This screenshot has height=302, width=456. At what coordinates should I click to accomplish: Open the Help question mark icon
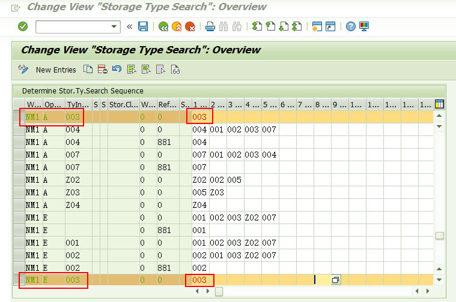coord(351,27)
